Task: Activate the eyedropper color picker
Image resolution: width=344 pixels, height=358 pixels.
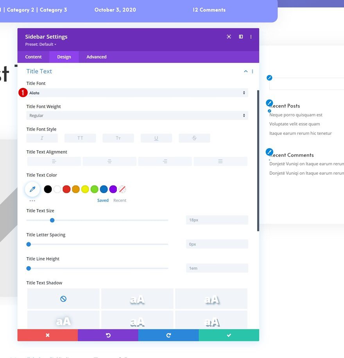Action: click(32, 189)
